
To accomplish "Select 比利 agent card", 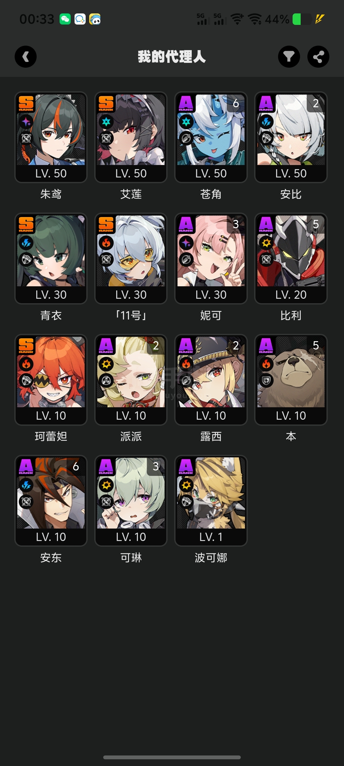I will click(x=291, y=258).
